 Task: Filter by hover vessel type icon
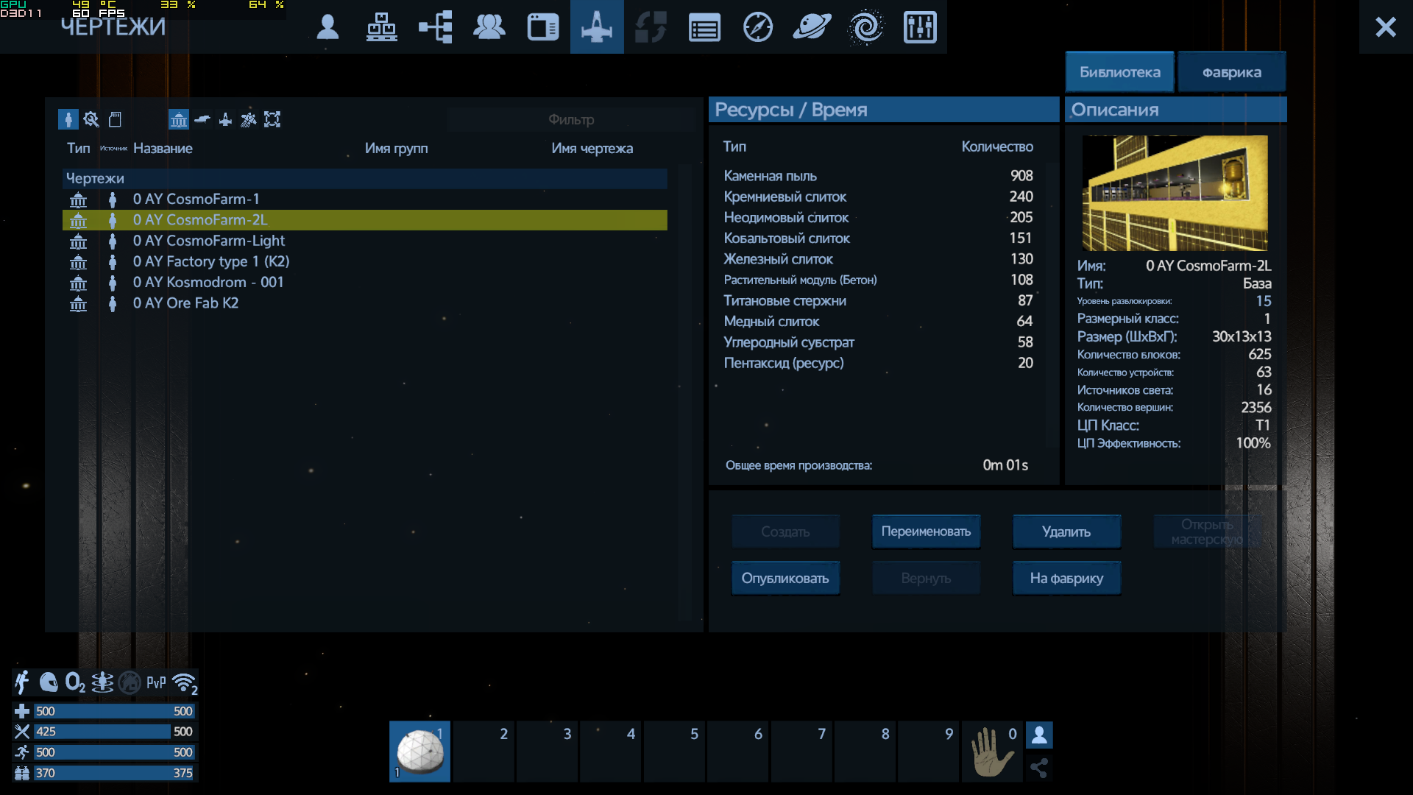[202, 119]
